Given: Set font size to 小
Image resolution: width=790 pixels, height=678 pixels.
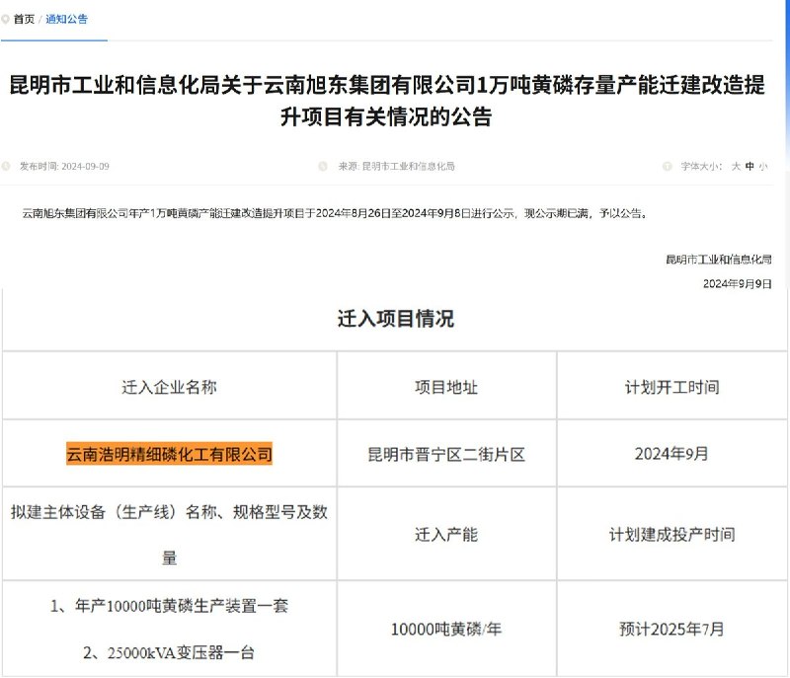Looking at the screenshot, I should click(x=763, y=166).
